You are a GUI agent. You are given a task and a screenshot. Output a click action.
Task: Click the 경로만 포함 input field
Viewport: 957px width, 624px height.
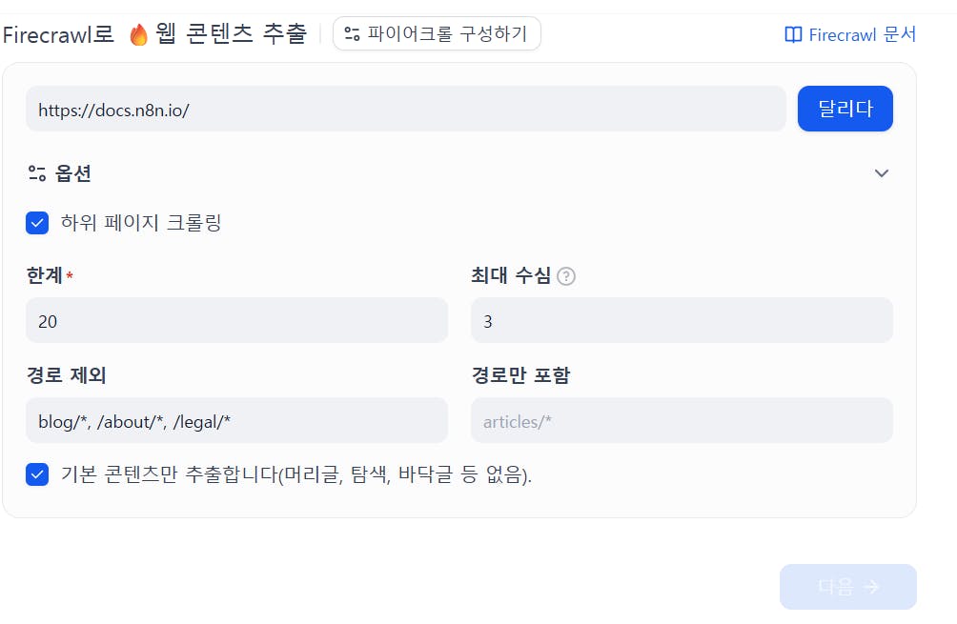682,420
